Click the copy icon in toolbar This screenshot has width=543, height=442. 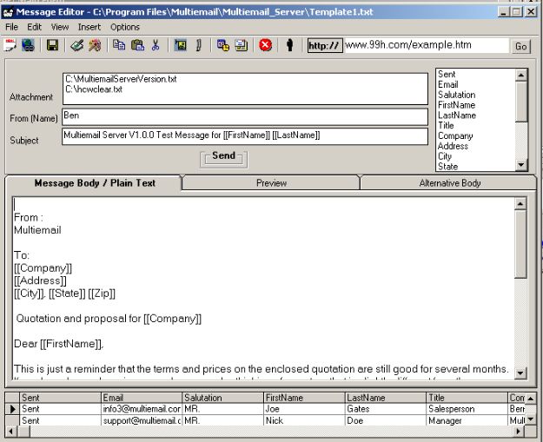(118, 46)
